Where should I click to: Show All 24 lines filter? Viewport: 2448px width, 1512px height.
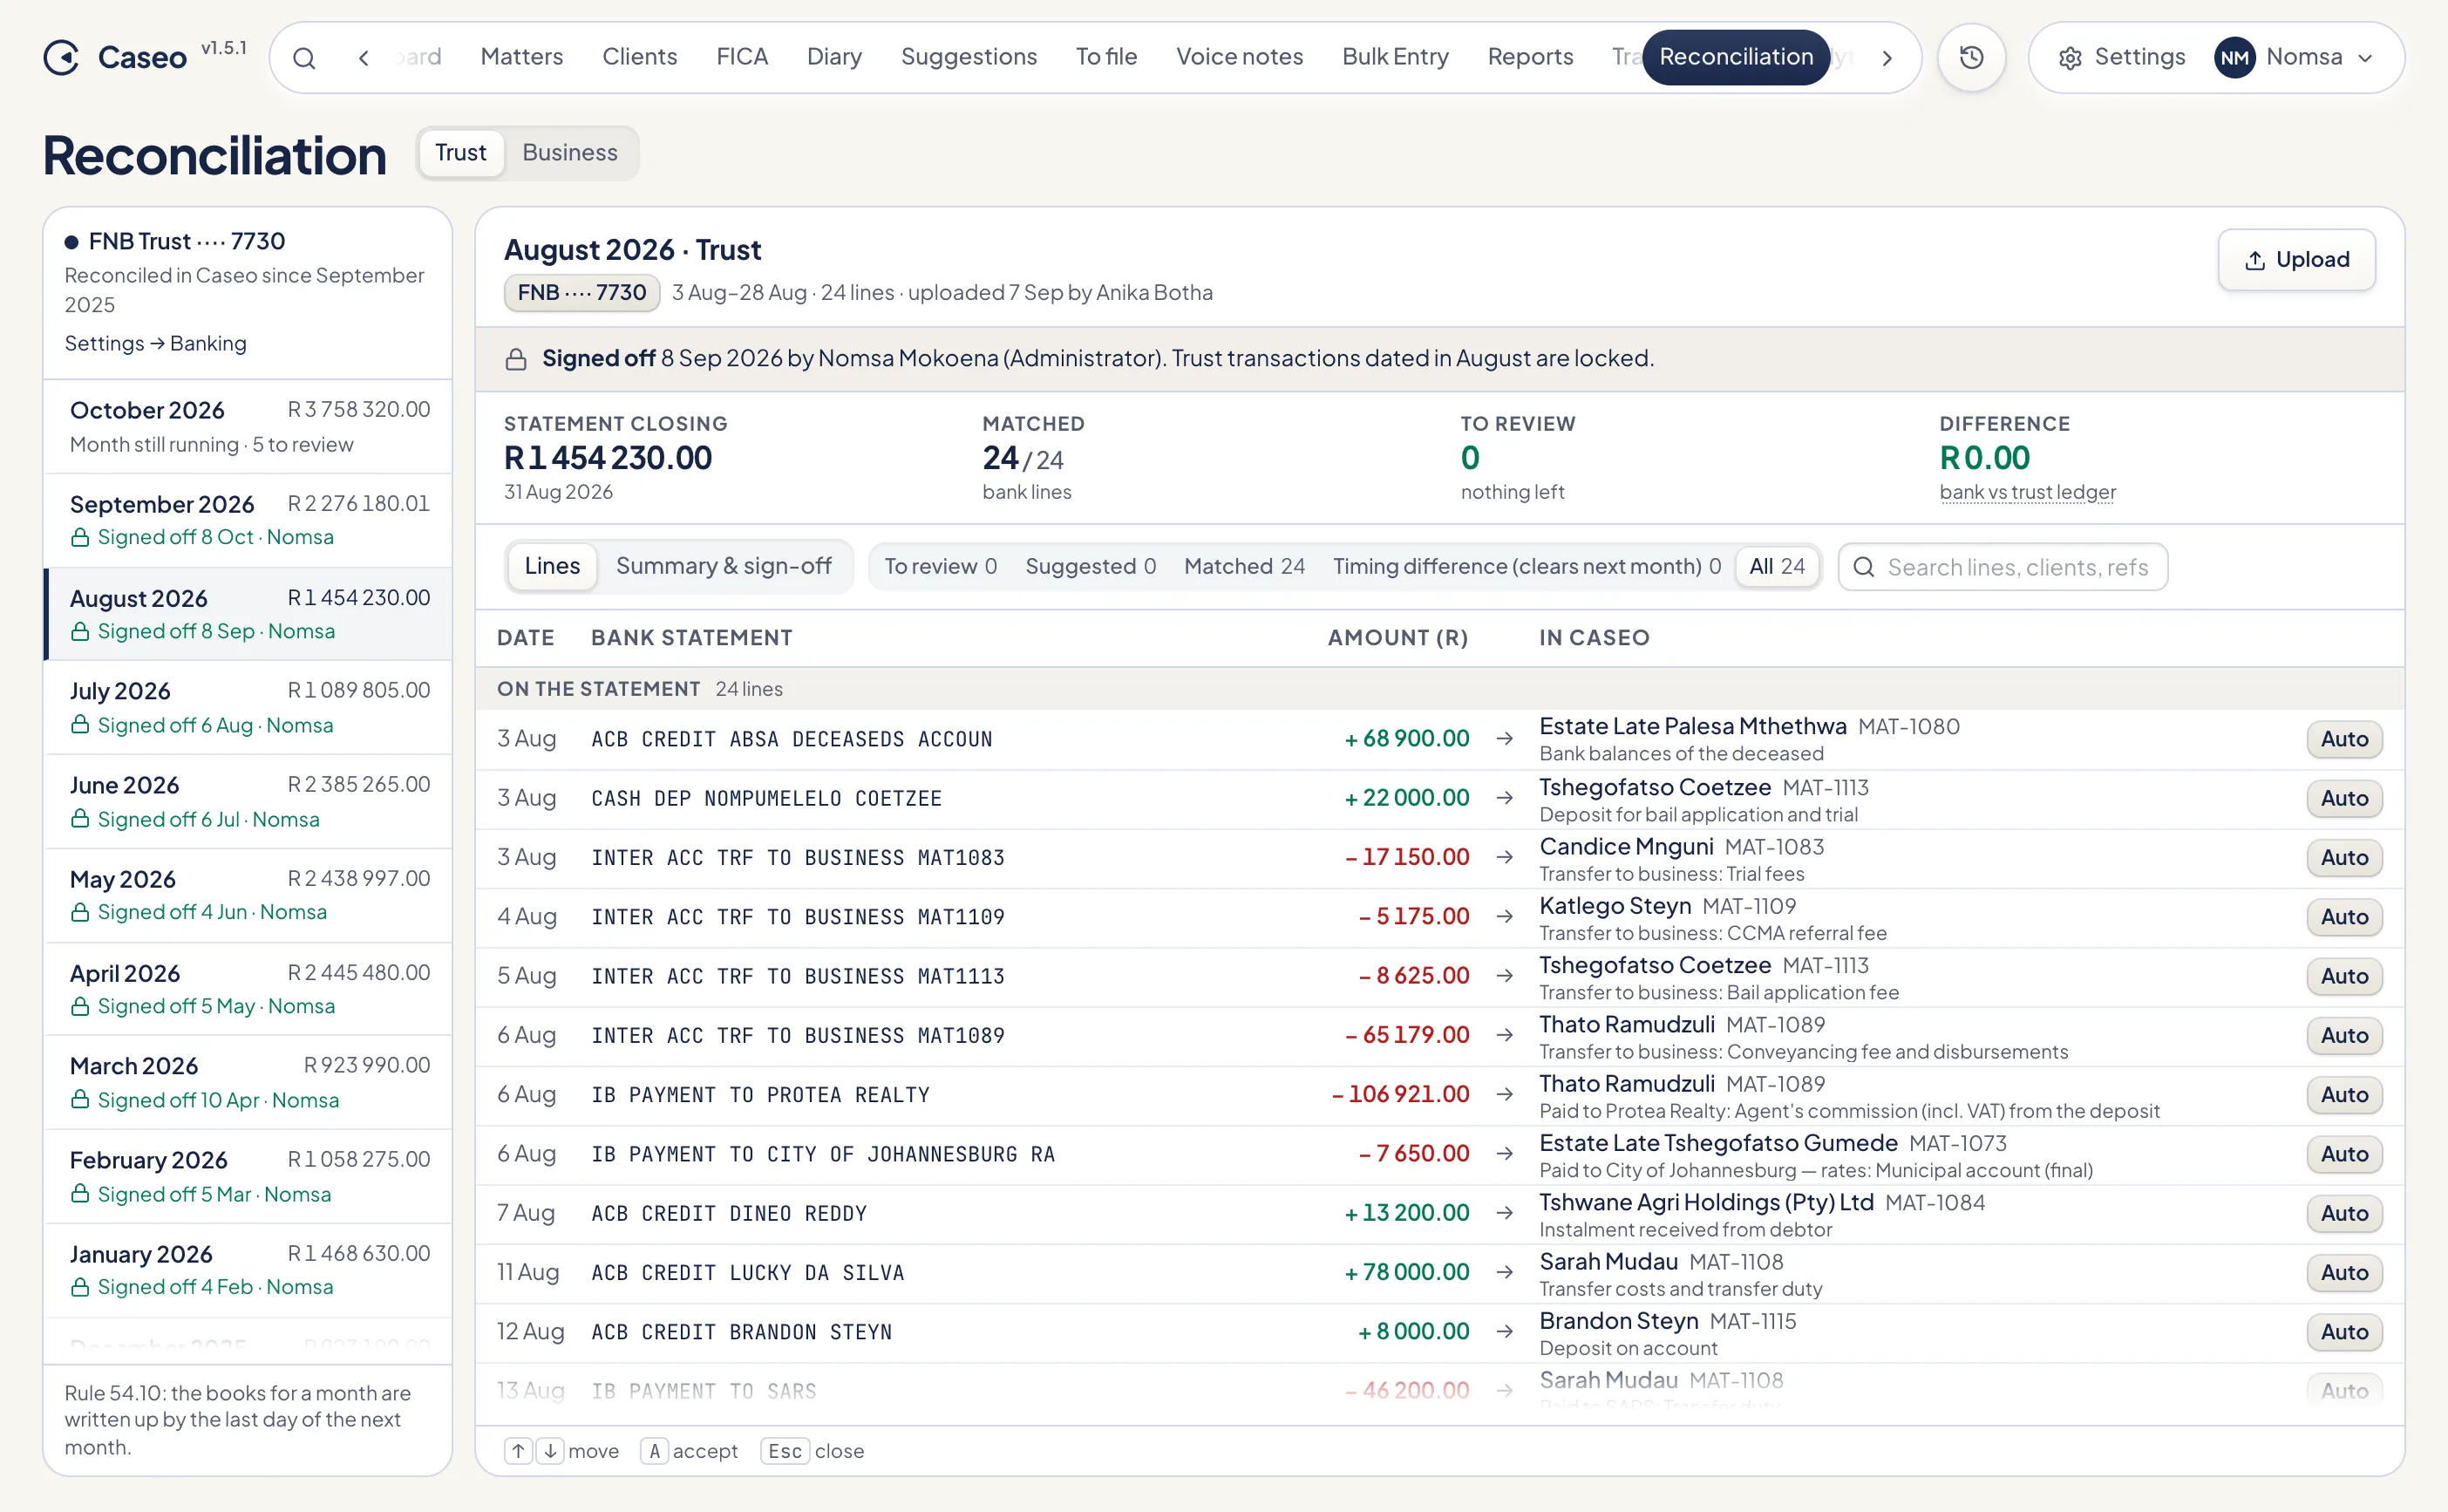coord(1778,567)
